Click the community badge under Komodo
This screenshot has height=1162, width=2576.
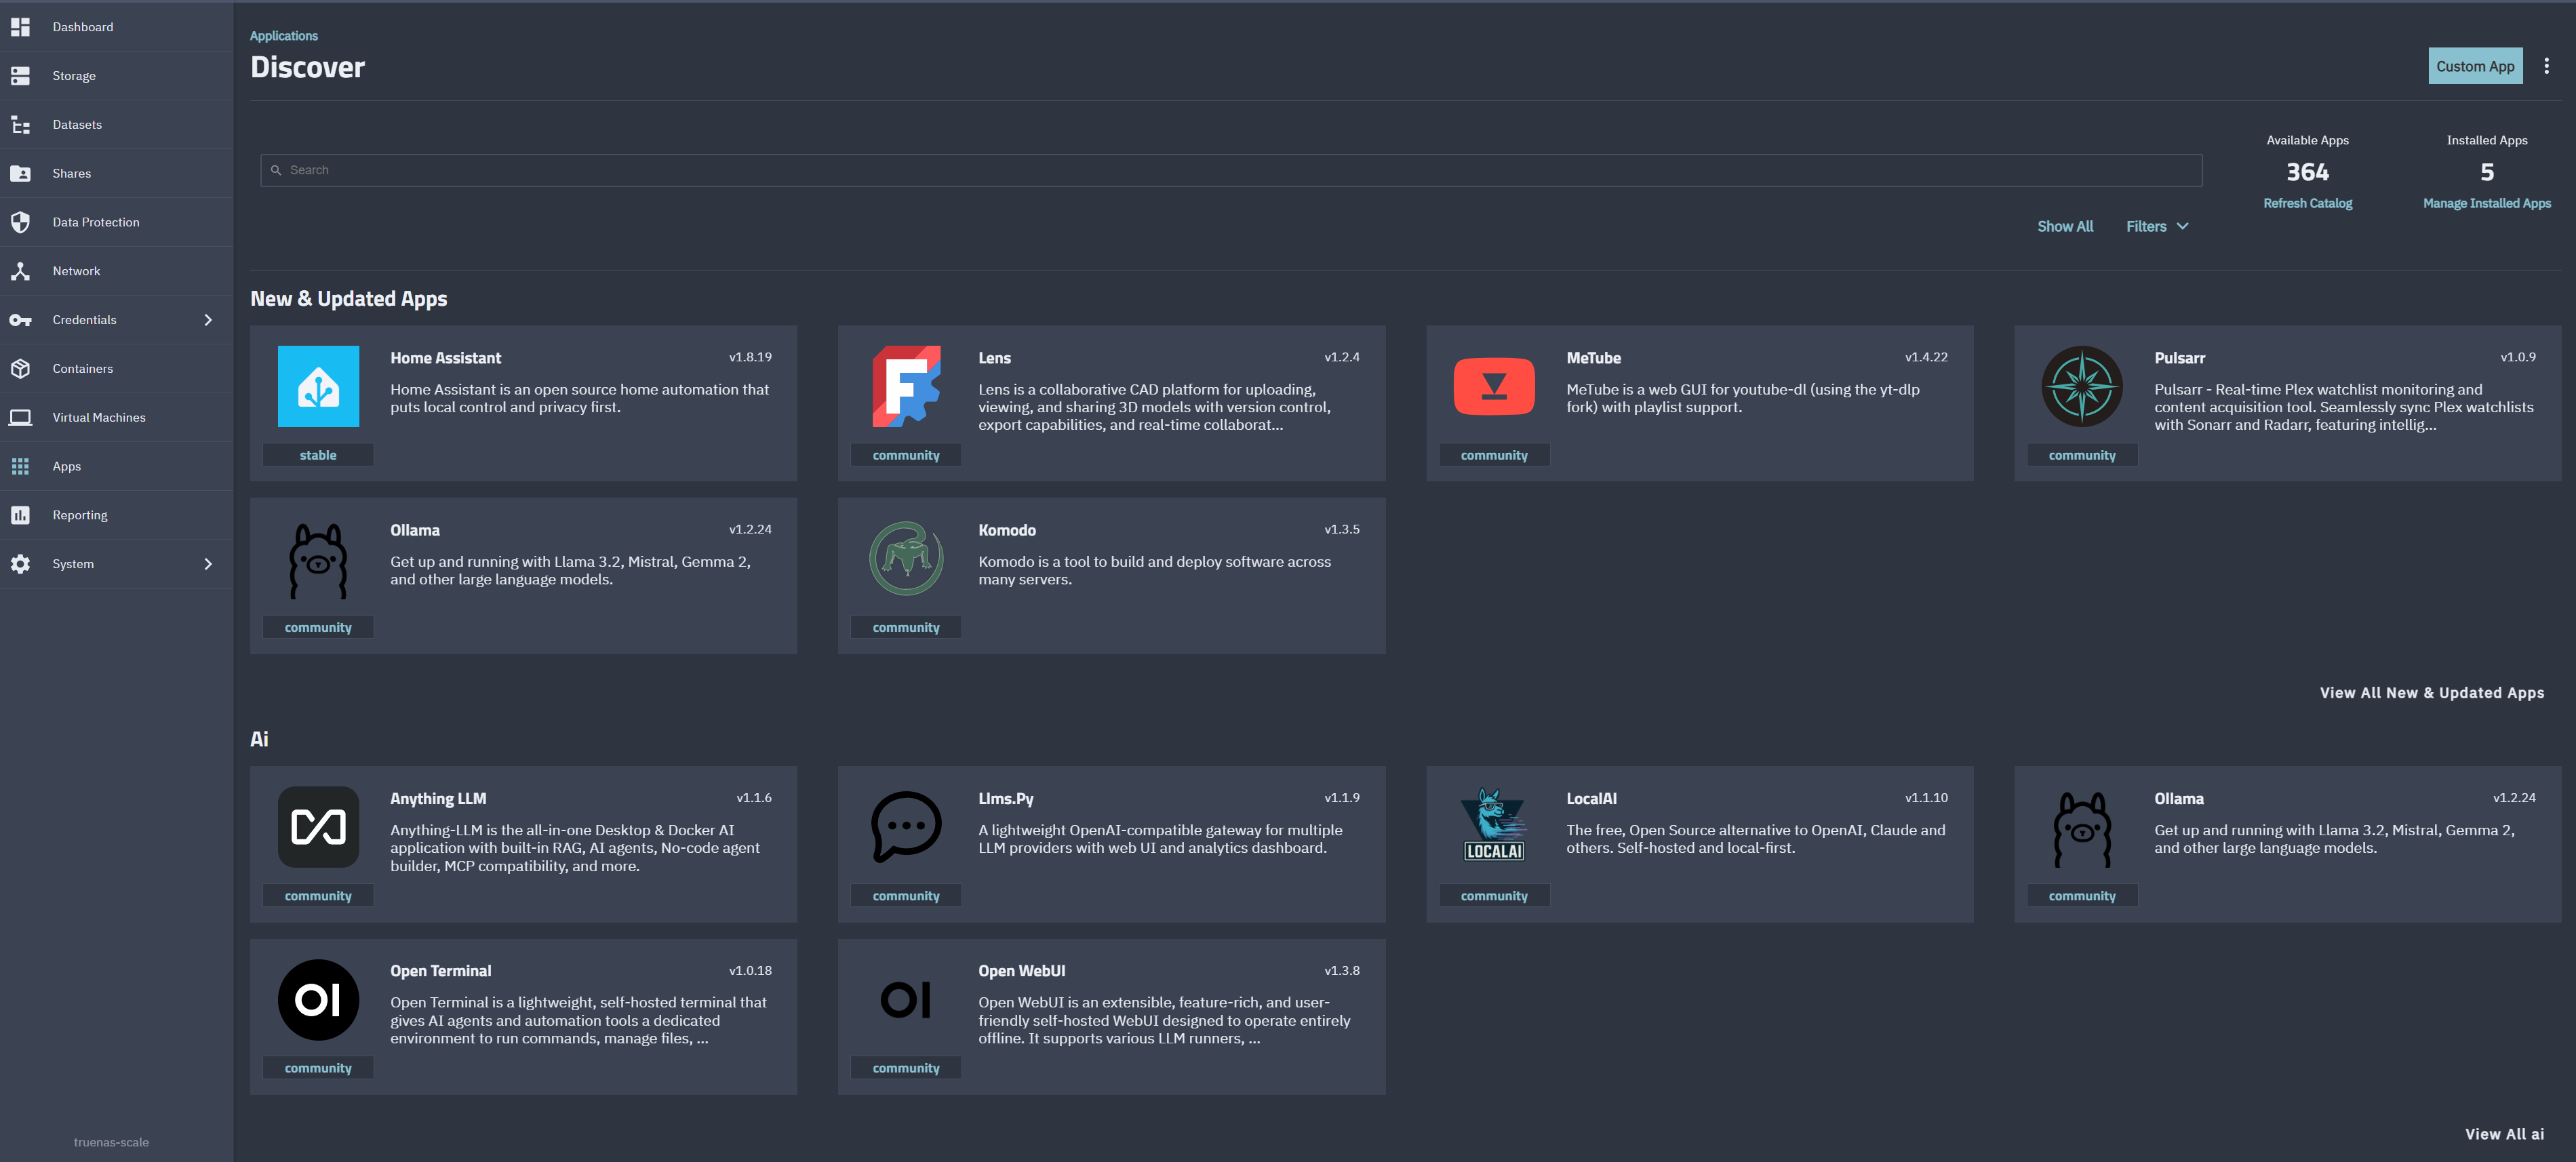pyautogui.click(x=906, y=628)
